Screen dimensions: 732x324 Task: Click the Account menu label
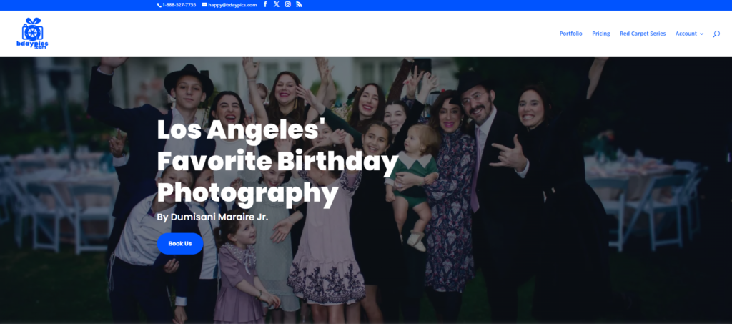pos(686,34)
